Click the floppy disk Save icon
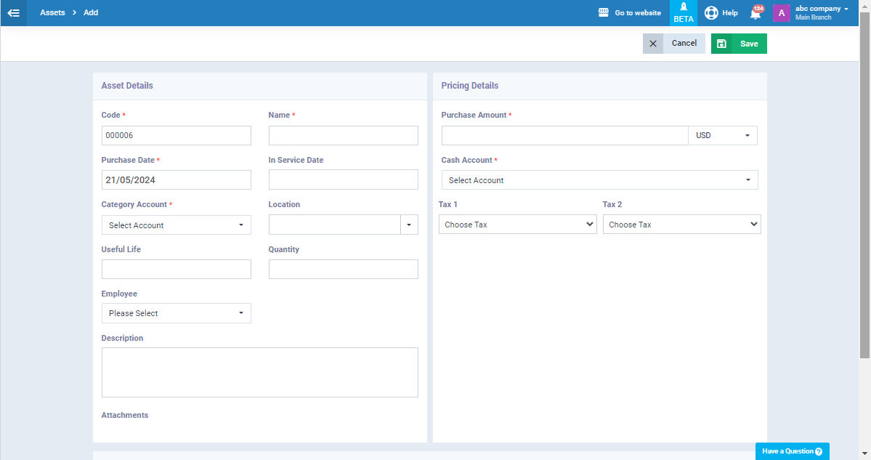 coord(721,44)
